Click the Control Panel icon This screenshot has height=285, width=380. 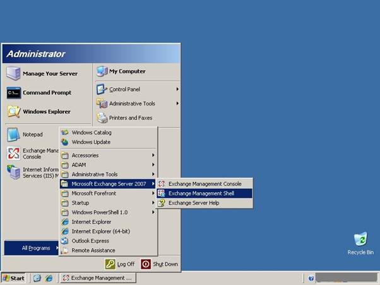tap(102, 89)
